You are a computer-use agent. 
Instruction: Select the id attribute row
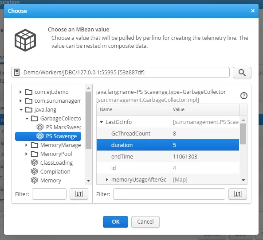click(168, 168)
